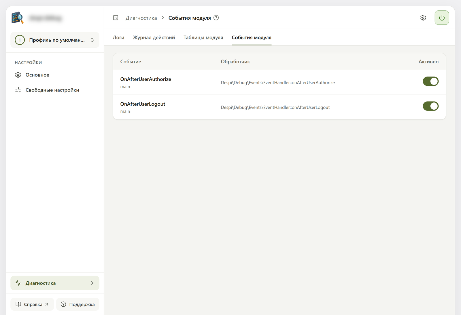The width and height of the screenshot is (461, 315).
Task: Click OnAfterUserLogout event name
Action: [x=143, y=104]
